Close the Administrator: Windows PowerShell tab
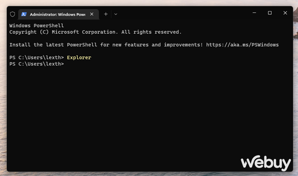 (92, 14)
